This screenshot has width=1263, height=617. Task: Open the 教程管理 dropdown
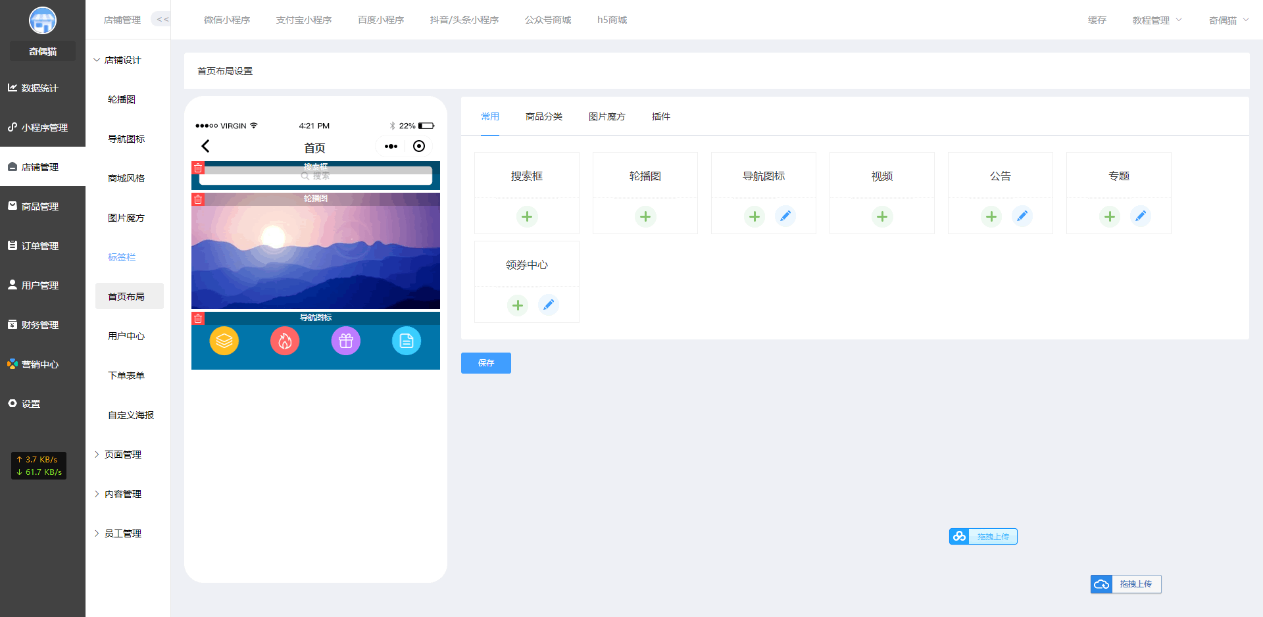point(1157,20)
